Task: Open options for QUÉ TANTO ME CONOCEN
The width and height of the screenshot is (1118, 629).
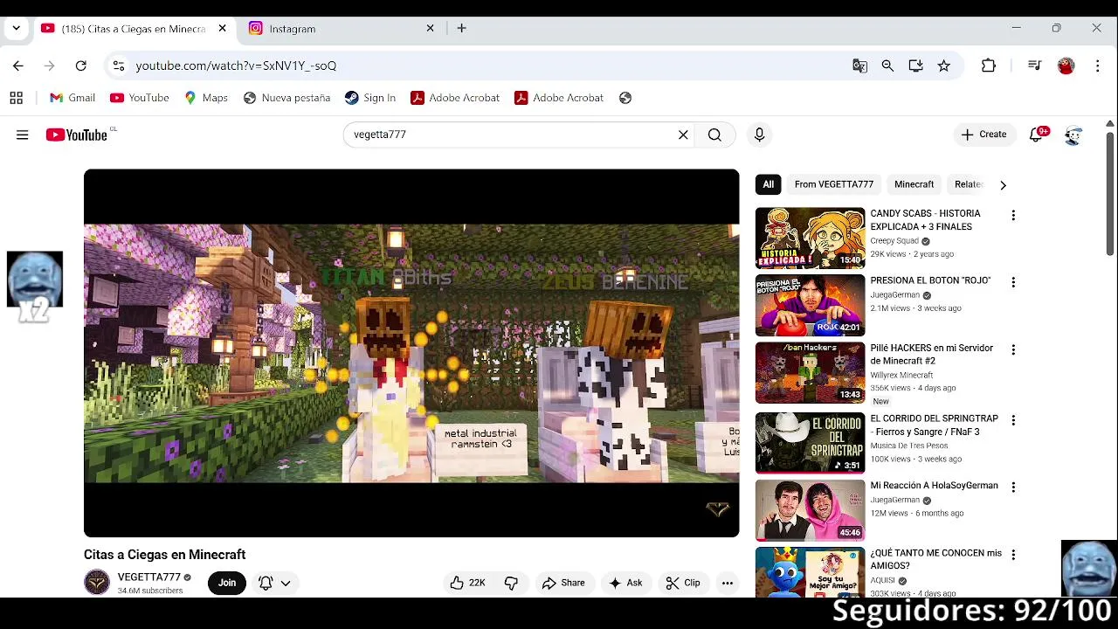Action: [1013, 555]
